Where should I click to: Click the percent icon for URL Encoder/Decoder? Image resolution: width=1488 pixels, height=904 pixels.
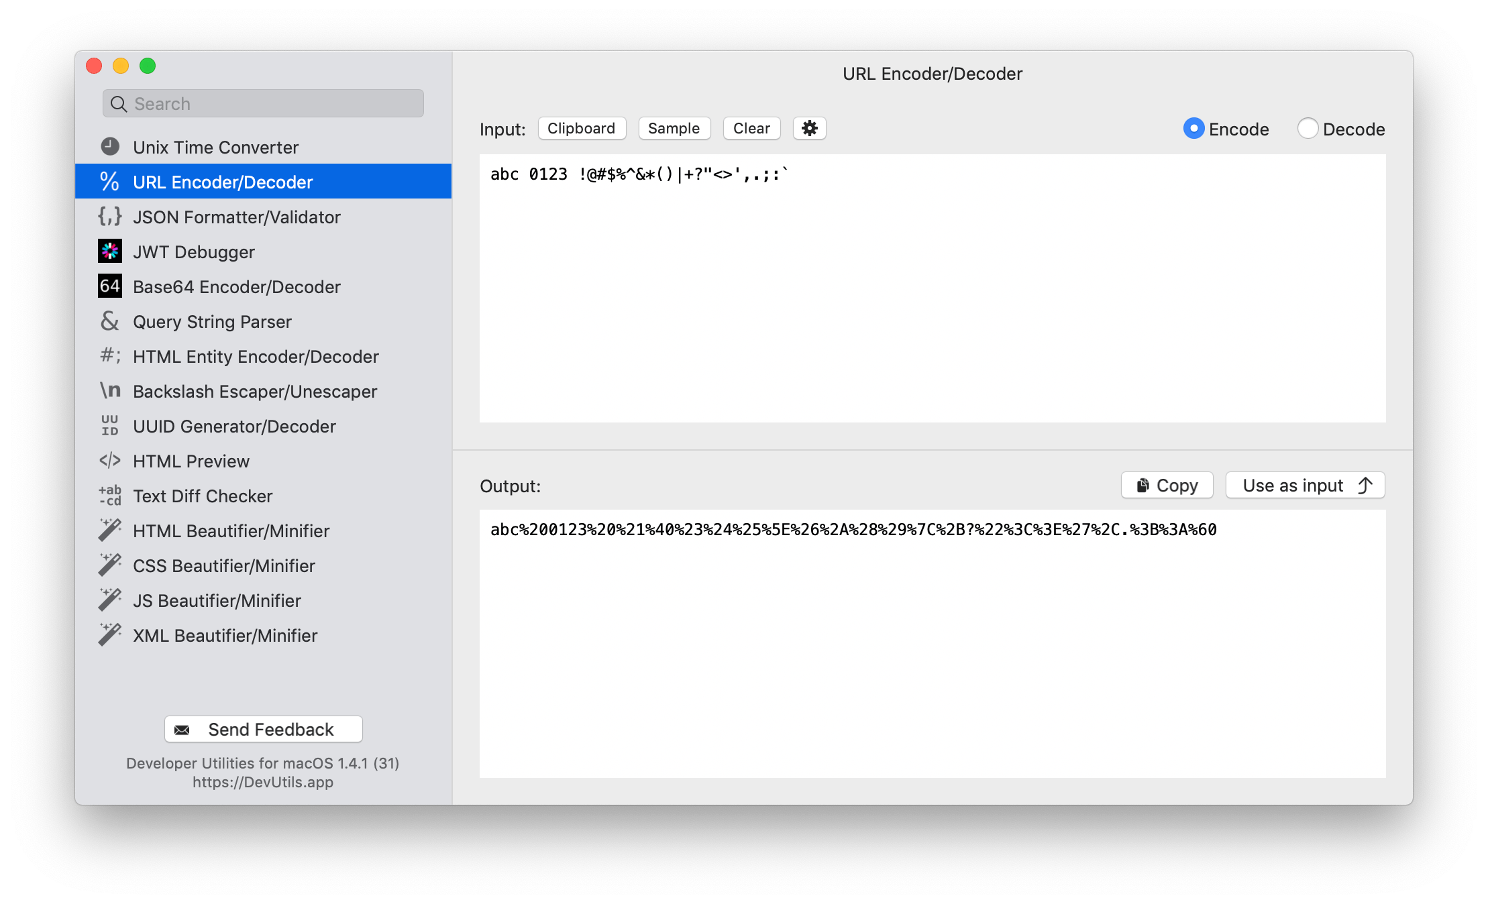tap(110, 181)
